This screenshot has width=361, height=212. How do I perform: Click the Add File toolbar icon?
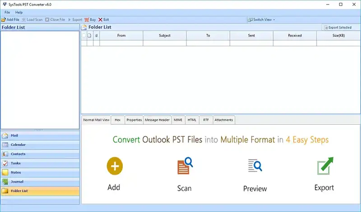tap(4, 20)
